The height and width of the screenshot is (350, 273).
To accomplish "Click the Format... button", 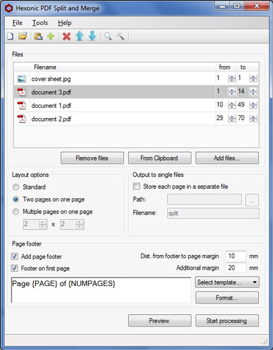I will click(x=227, y=298).
